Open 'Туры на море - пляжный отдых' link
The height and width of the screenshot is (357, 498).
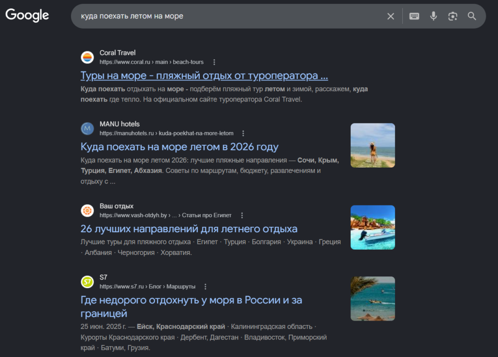204,75
